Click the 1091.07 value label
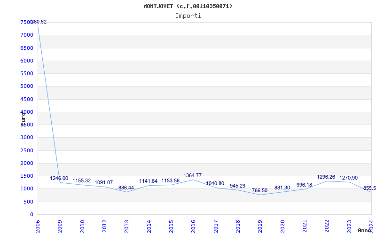Viewport: 376px width, 235px height. pyautogui.click(x=103, y=182)
